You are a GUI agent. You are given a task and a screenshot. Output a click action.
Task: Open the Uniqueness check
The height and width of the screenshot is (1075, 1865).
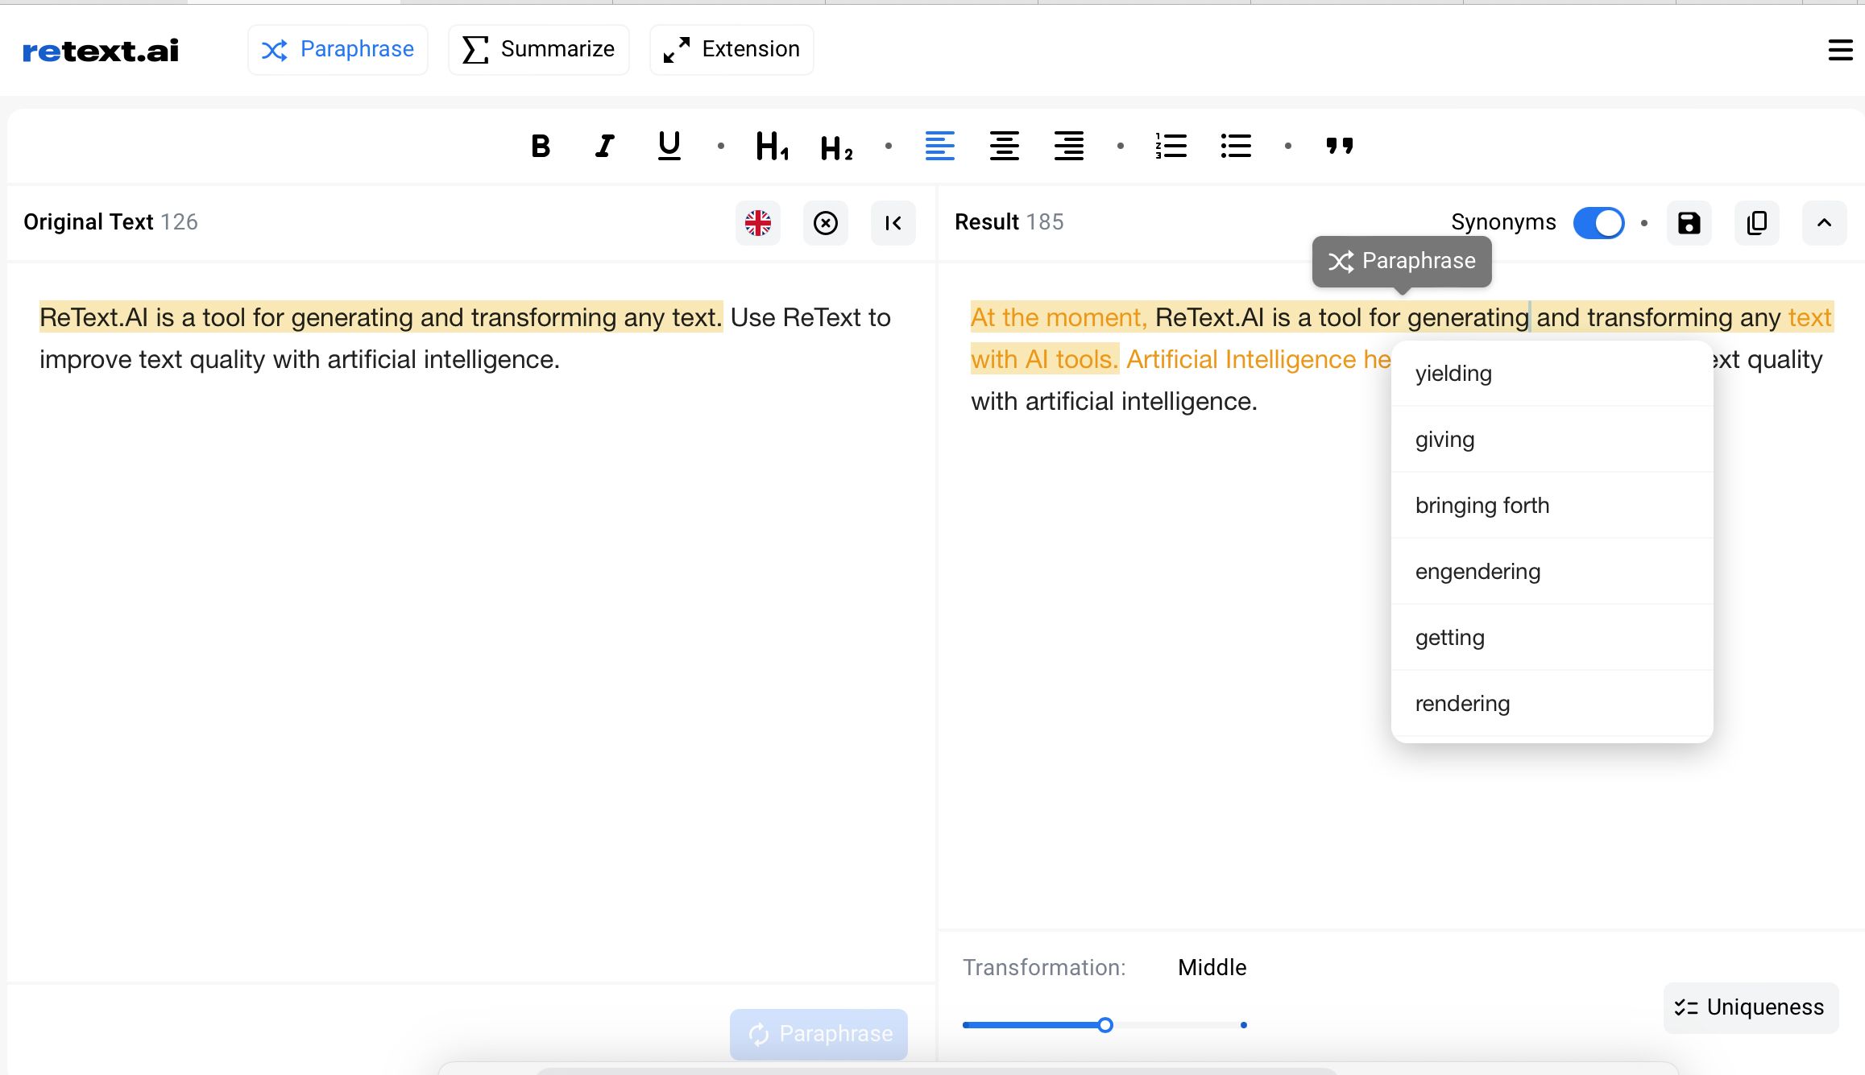[1751, 1007]
